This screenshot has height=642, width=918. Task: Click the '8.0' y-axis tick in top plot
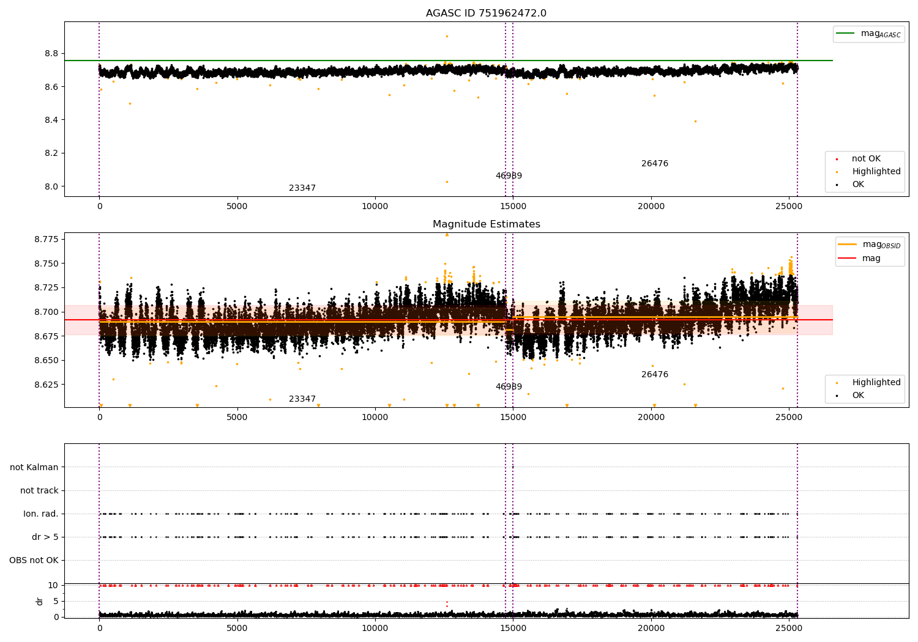click(x=51, y=187)
